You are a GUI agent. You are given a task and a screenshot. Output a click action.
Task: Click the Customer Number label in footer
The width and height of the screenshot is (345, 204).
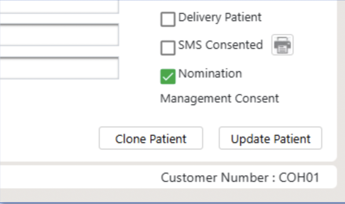point(217,178)
